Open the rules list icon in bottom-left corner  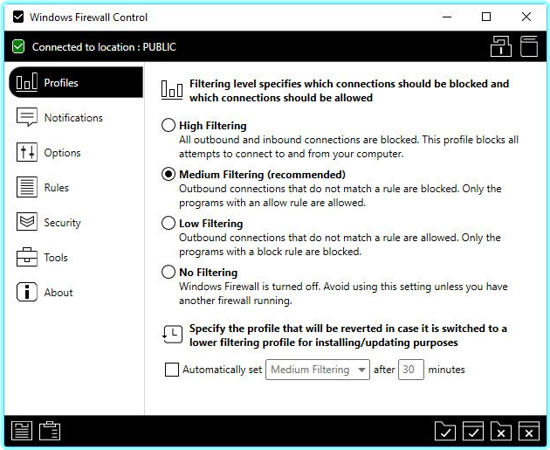pyautogui.click(x=22, y=430)
